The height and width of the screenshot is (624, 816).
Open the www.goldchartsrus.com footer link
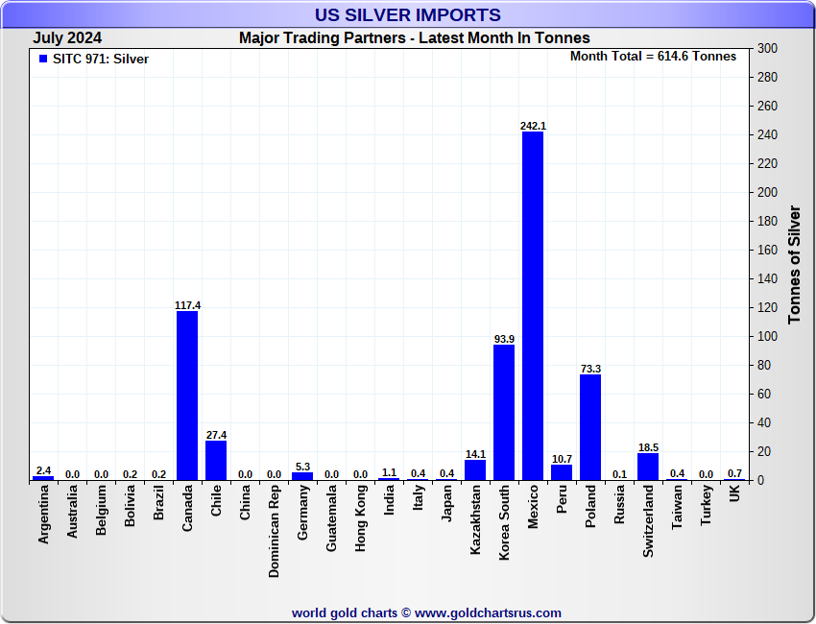(x=488, y=612)
